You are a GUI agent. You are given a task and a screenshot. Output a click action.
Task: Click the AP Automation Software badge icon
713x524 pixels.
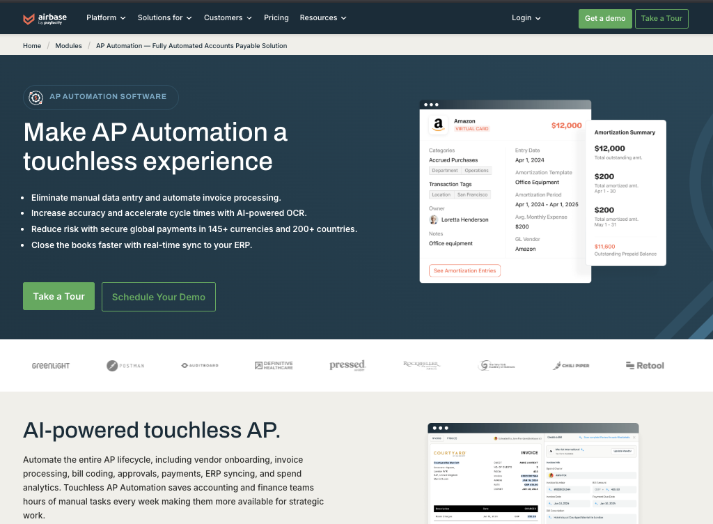click(36, 98)
